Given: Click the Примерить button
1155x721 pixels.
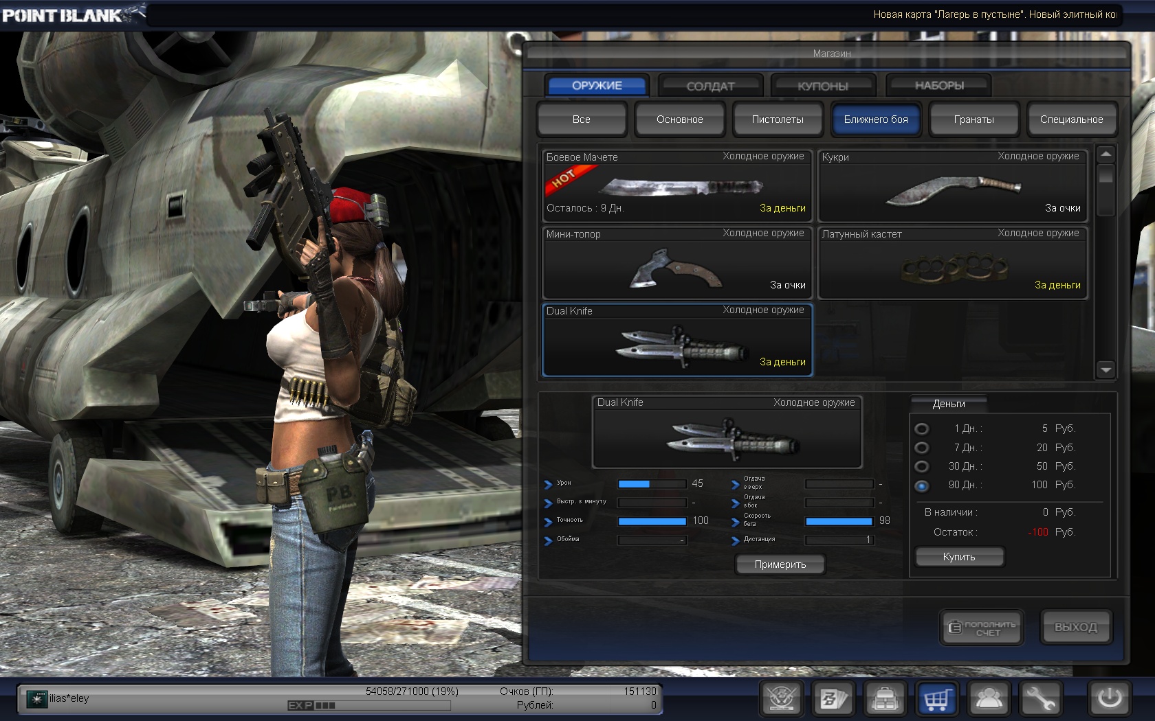Looking at the screenshot, I should coord(780,564).
